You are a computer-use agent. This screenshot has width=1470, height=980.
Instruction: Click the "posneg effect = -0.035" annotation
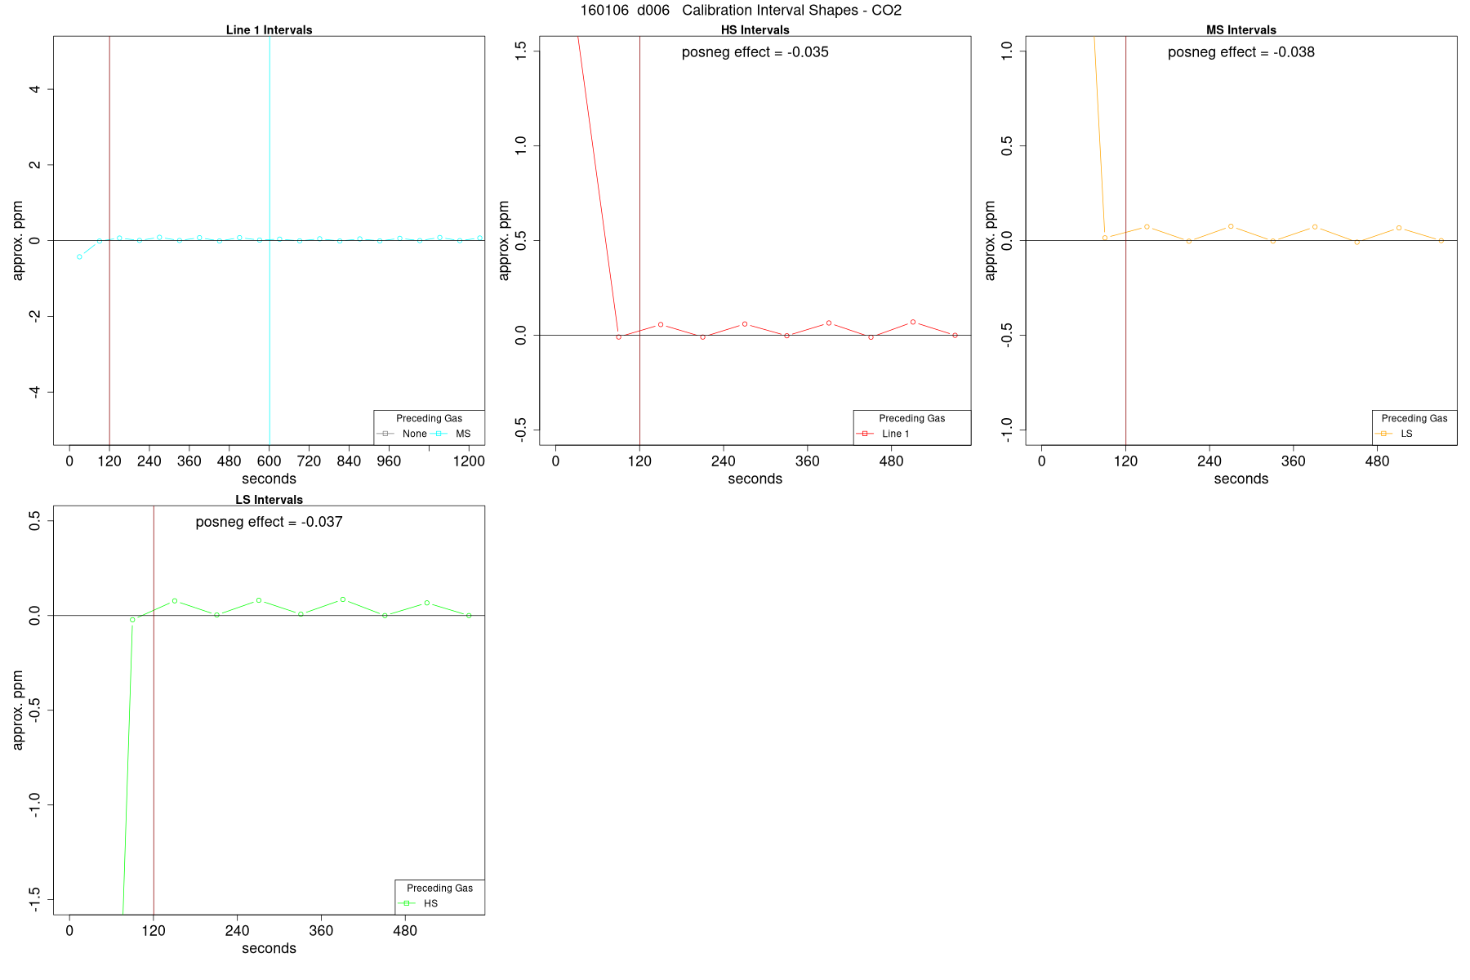coord(755,52)
